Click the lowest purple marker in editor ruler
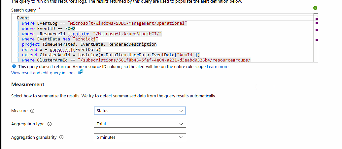The width and height of the screenshot is (342, 149). point(317,40)
